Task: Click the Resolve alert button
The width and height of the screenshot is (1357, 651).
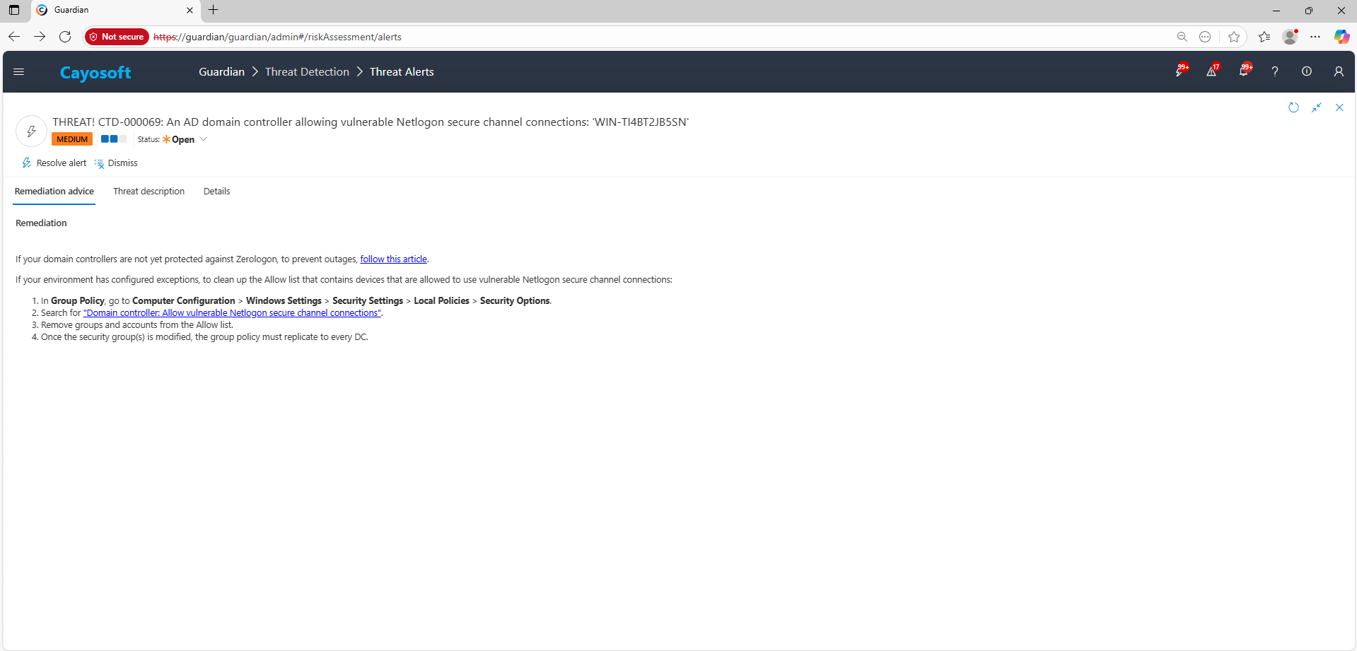Action: click(54, 163)
